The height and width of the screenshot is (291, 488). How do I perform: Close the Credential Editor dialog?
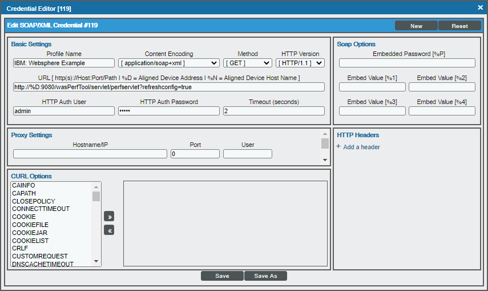tap(480, 8)
